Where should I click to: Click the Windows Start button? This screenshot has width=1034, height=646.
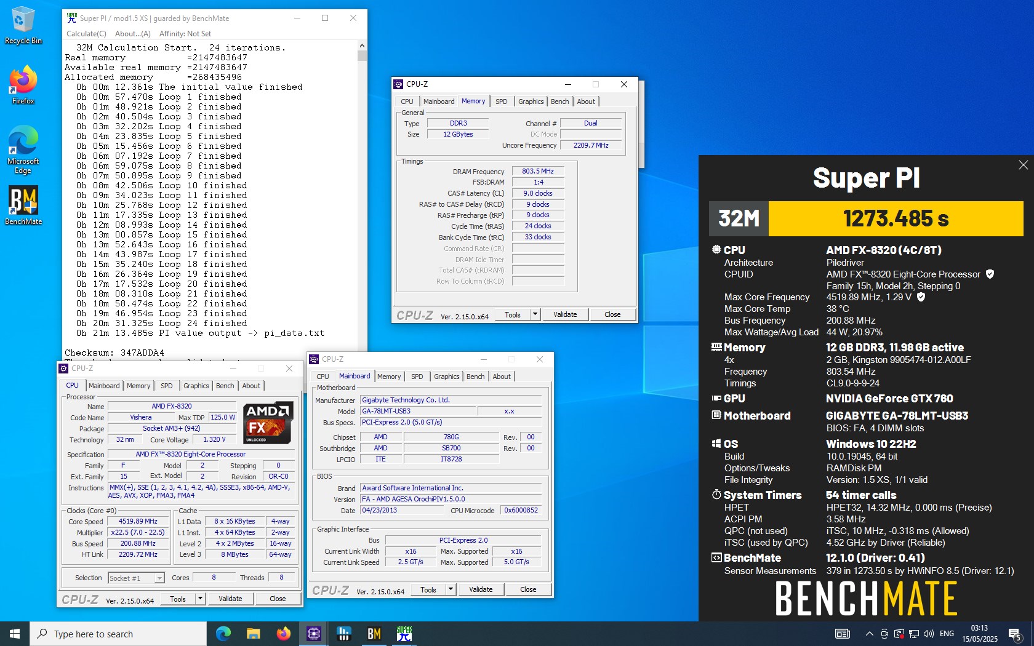click(x=15, y=634)
